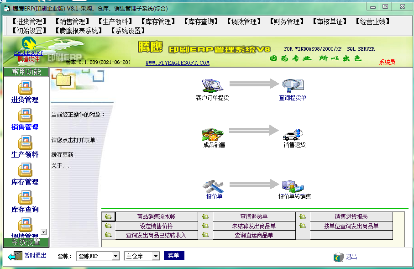Open the 【销售管理】 menu
Viewport: 414px width, 269px height.
pos(72,21)
